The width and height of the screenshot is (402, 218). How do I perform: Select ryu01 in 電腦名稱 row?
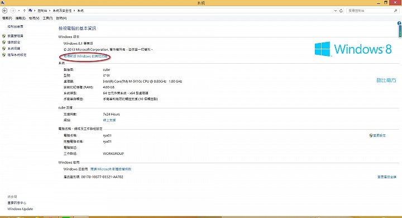pyautogui.click(x=107, y=135)
